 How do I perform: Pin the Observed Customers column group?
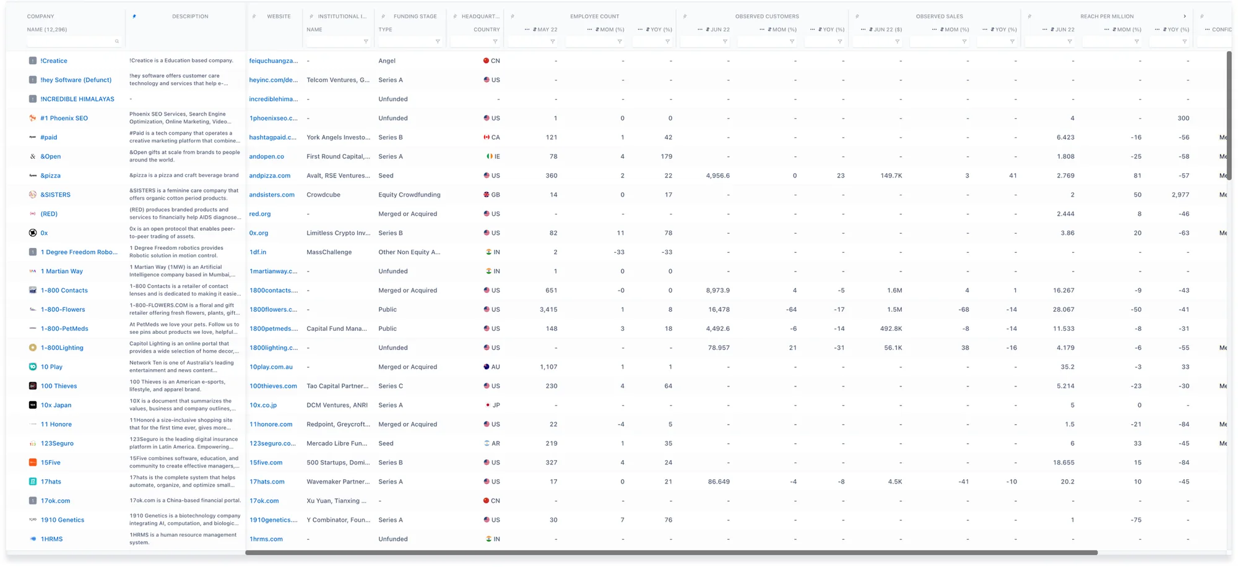click(685, 17)
